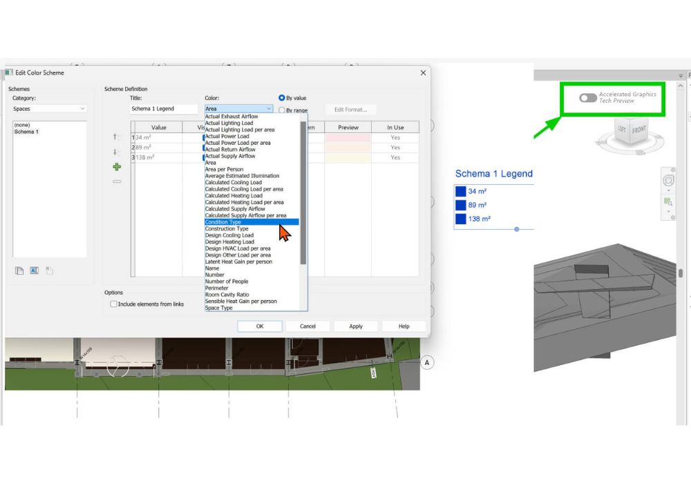Select the By range radio button
Viewport: 691px width, 483px height.
click(x=282, y=110)
